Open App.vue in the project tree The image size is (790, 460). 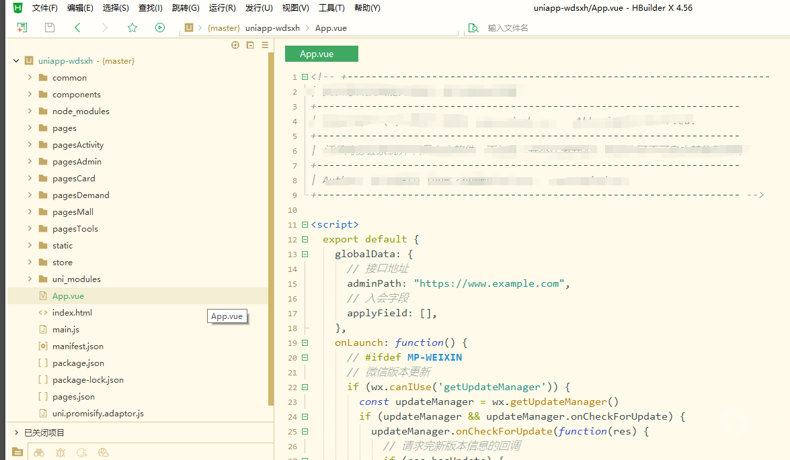pos(68,296)
